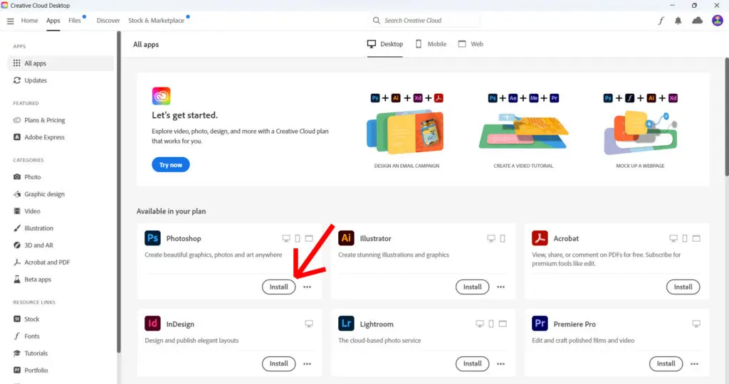This screenshot has width=729, height=384.
Task: Select Updates in the sidebar
Action: click(x=35, y=80)
